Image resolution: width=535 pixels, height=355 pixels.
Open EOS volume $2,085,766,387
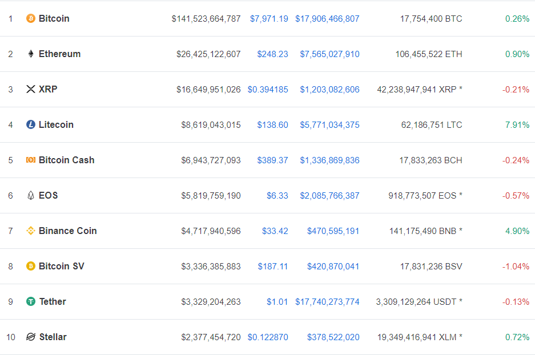[329, 196]
